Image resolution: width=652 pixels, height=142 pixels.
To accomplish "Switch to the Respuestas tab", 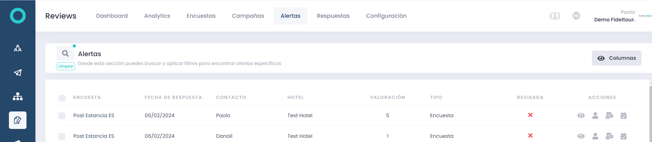I will 333,16.
